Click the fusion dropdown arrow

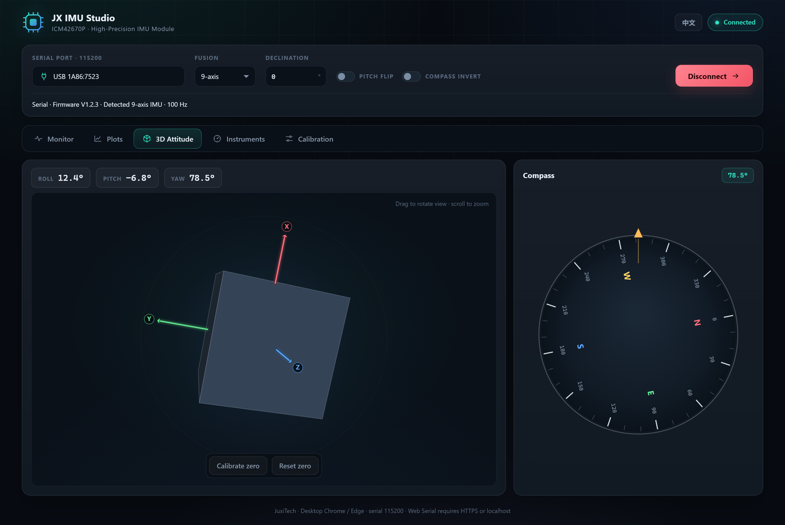point(246,76)
